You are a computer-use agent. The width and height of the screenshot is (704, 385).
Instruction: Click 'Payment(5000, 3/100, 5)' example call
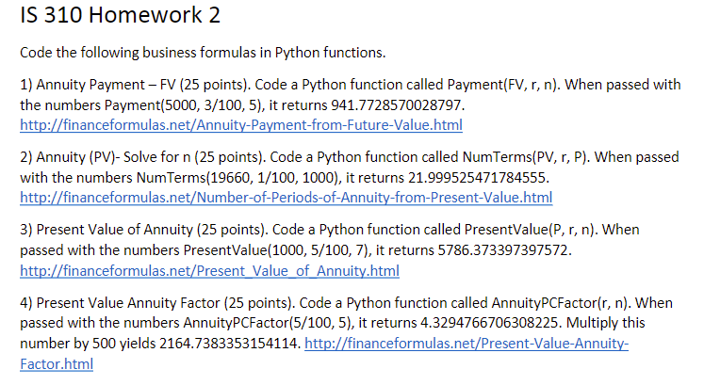(x=183, y=104)
